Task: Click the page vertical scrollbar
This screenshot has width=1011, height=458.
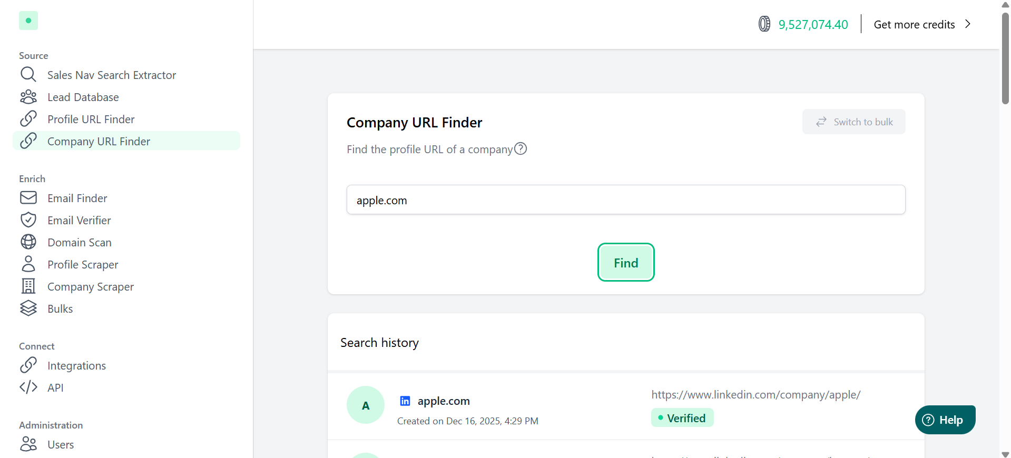Action: (1005, 58)
